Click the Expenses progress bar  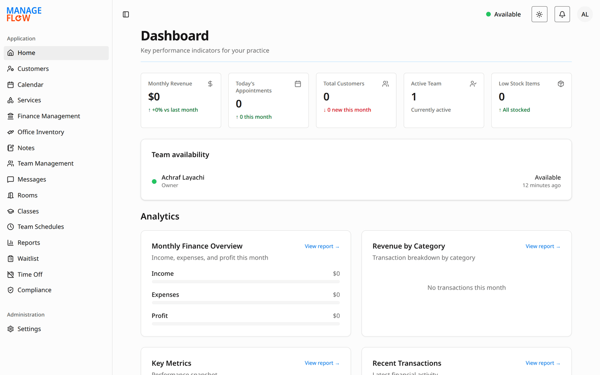tap(246, 303)
